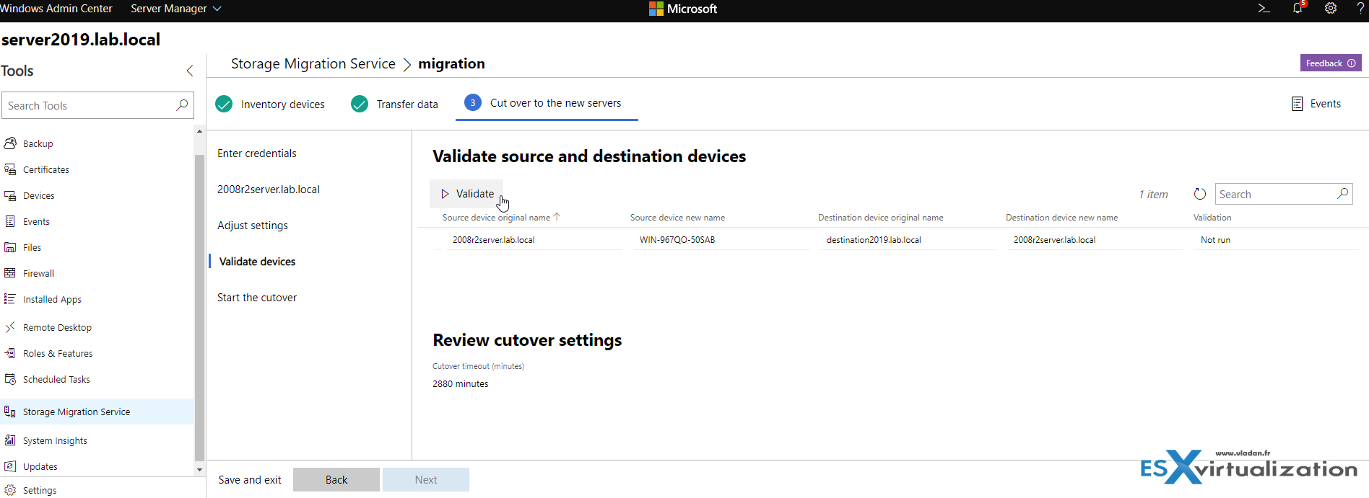Sort by Source device original name
This screenshot has width=1369, height=498.
click(x=501, y=217)
